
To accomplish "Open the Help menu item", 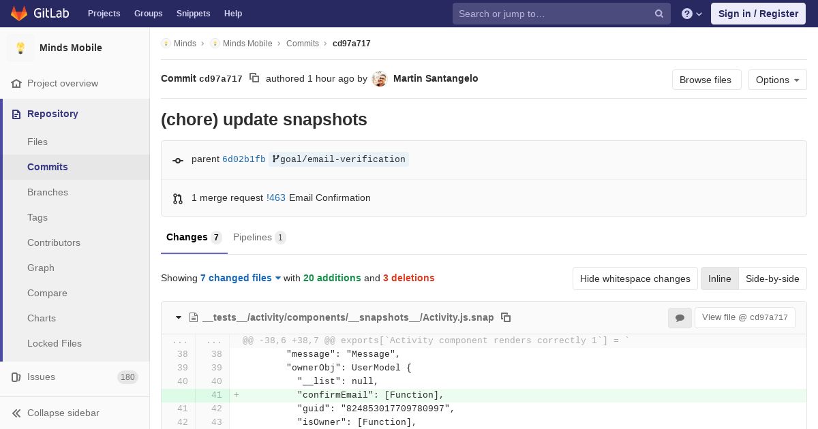I will click(x=233, y=14).
